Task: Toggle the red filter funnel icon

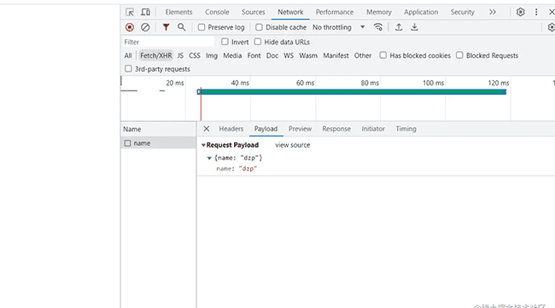Action: 166,27
